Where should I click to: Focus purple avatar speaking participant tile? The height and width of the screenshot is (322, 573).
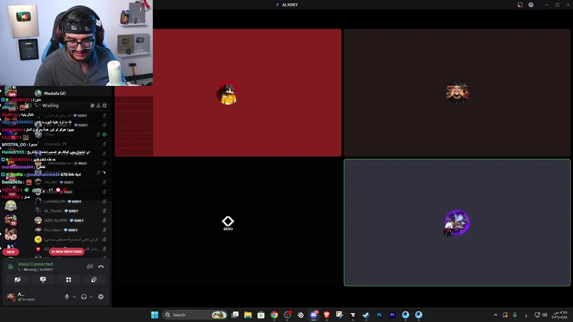click(457, 223)
